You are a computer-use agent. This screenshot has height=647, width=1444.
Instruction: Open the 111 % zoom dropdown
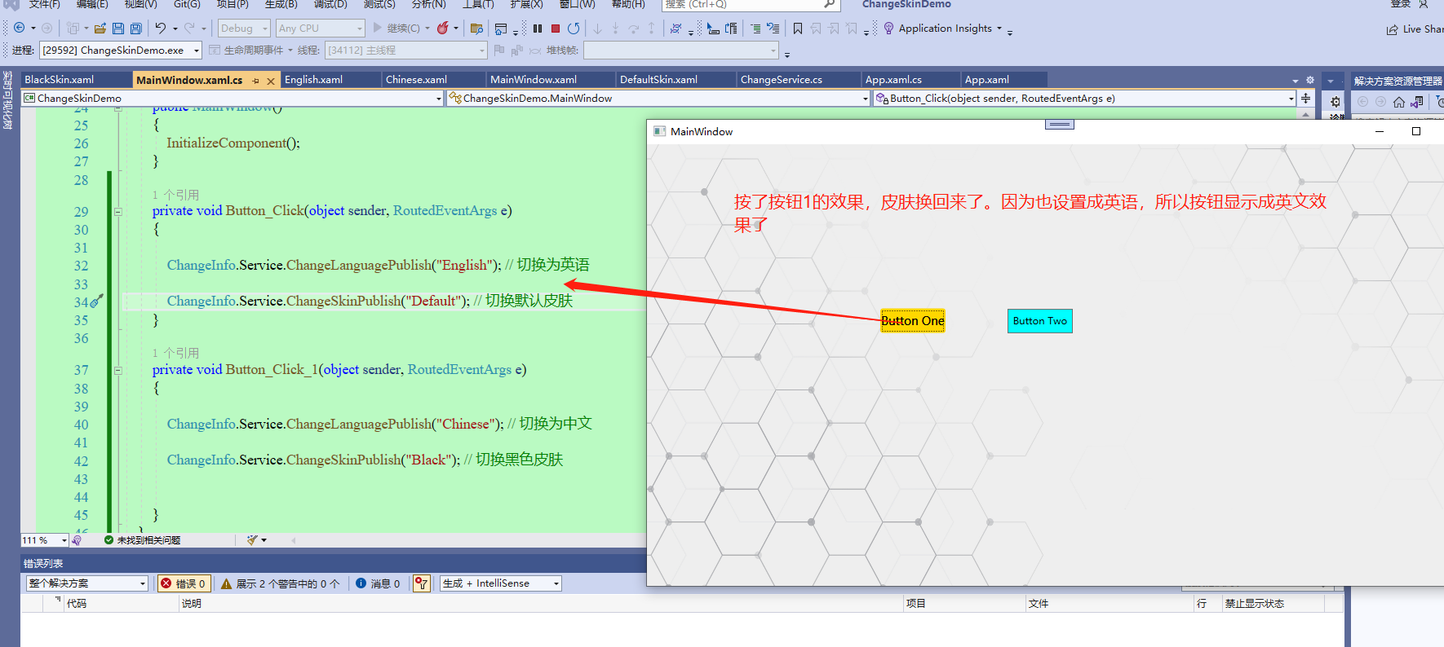click(45, 539)
